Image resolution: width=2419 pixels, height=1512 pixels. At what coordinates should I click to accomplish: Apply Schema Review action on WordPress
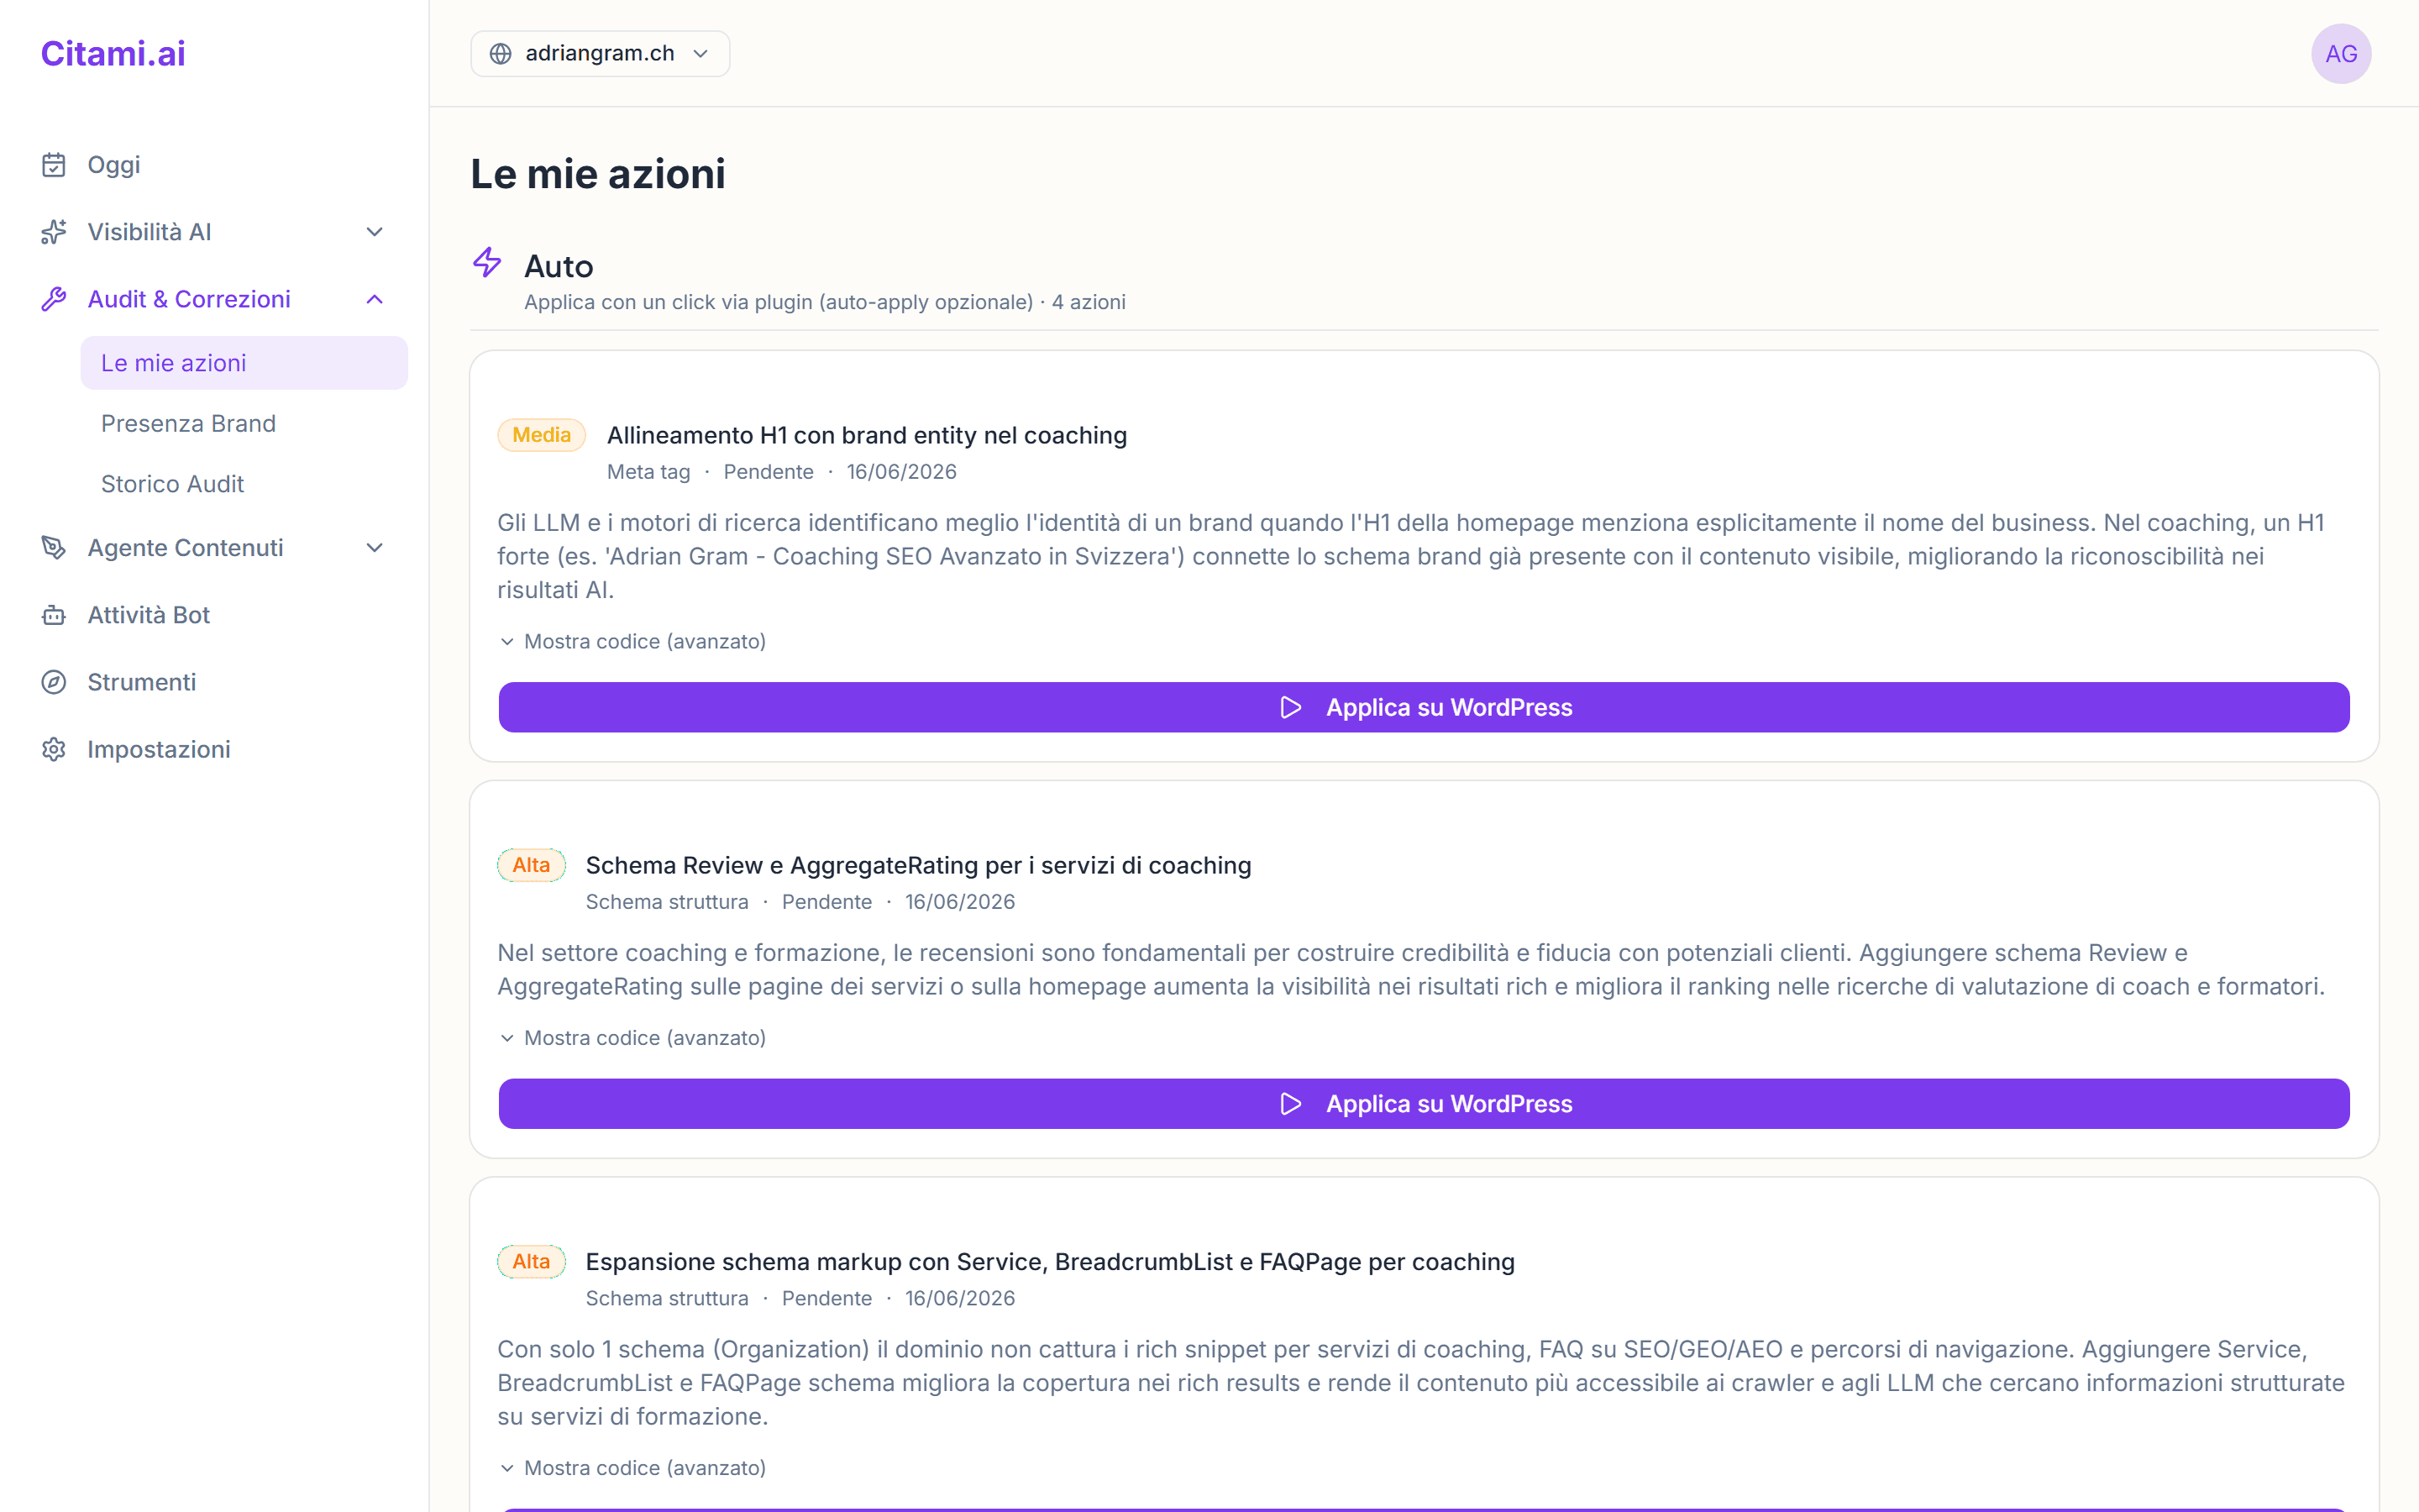[x=1424, y=1104]
